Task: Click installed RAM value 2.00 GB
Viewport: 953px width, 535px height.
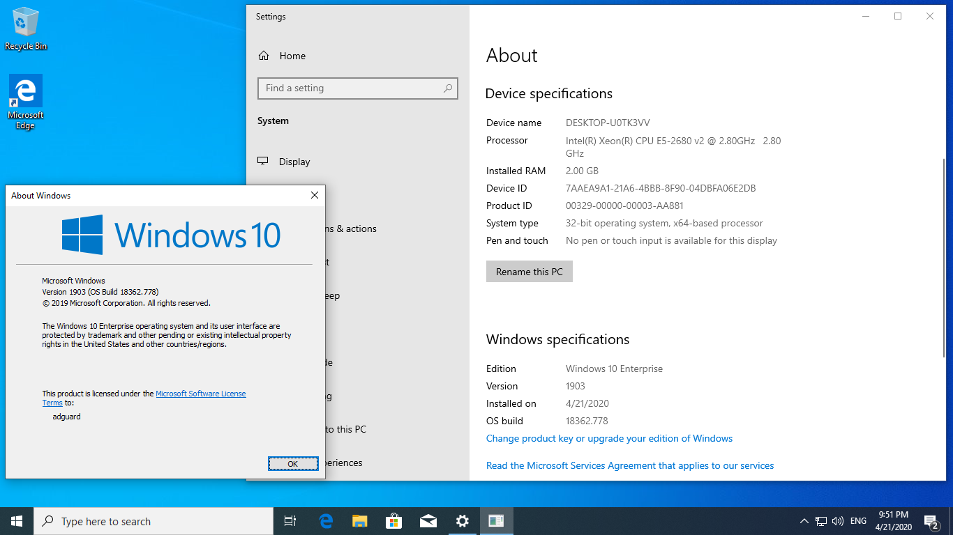Action: click(582, 171)
